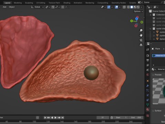The height and width of the screenshot is (124, 165).
Task: Toggle the camera view gizmo
Action: click(141, 40)
